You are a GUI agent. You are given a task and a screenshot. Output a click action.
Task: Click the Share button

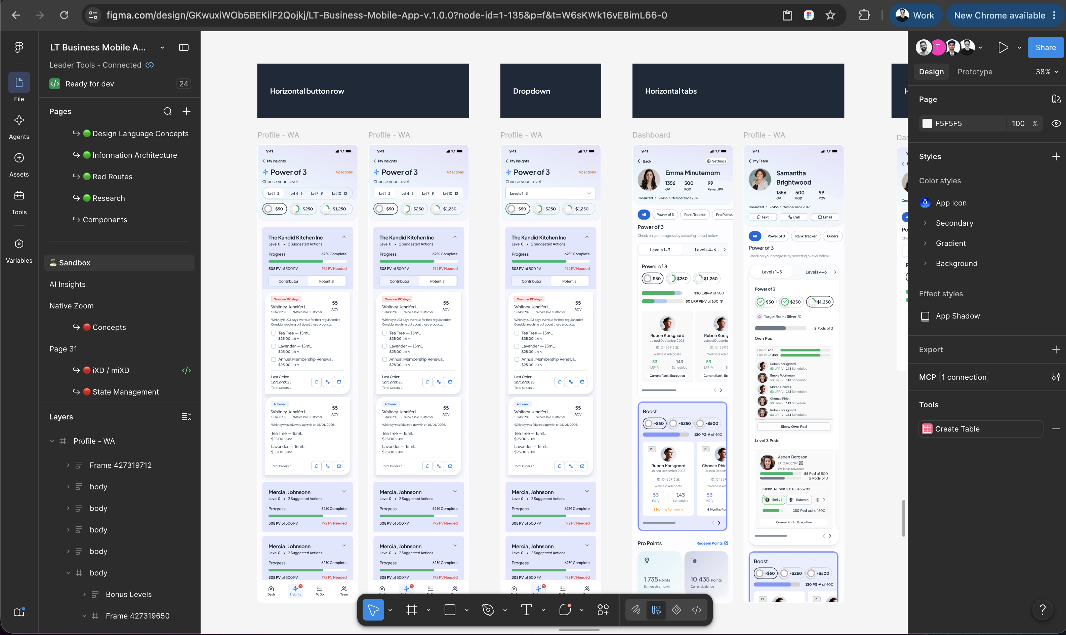point(1045,47)
